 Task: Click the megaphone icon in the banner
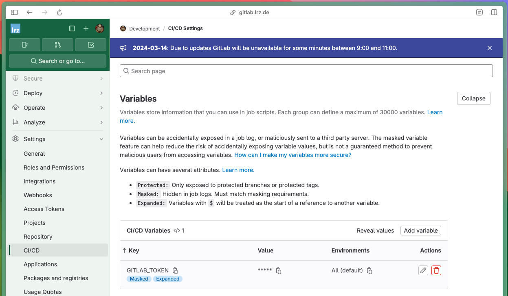point(123,48)
